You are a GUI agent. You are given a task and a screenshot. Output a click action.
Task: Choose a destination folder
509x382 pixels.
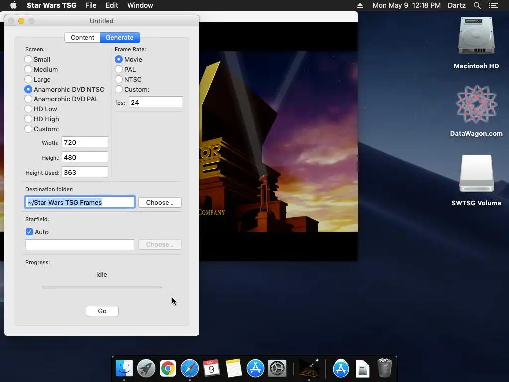[160, 202]
